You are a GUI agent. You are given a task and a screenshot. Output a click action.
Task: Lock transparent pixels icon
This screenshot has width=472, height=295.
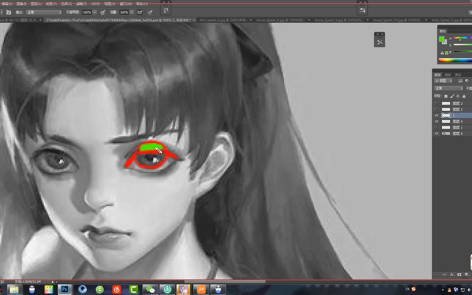[x=446, y=96]
